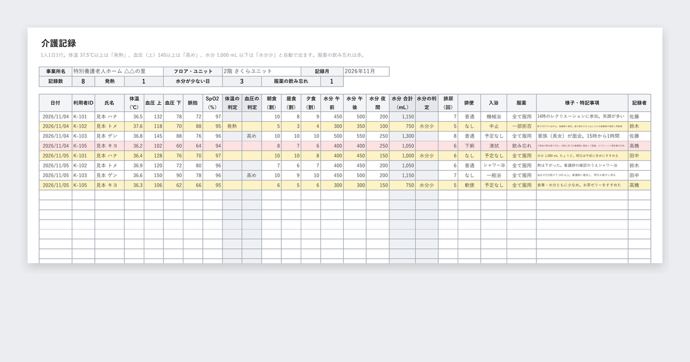Click the temperature cell 36.9

click(x=134, y=165)
